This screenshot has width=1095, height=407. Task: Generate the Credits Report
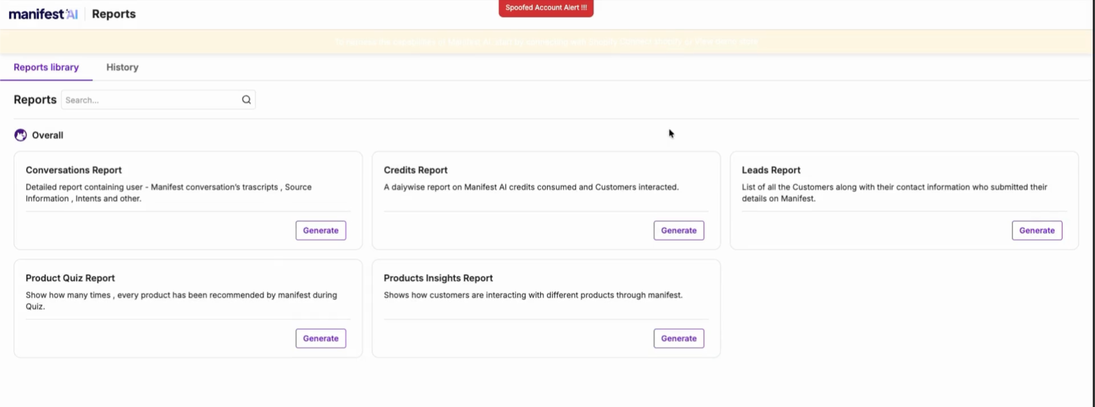[x=679, y=231]
